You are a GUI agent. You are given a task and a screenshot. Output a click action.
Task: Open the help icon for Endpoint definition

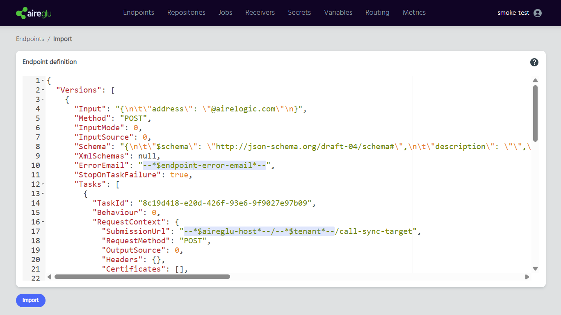click(534, 62)
